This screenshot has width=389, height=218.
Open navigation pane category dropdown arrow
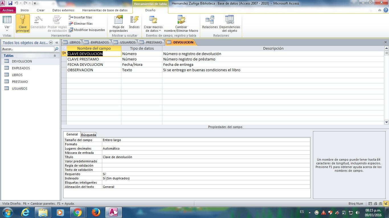[x=51, y=43]
